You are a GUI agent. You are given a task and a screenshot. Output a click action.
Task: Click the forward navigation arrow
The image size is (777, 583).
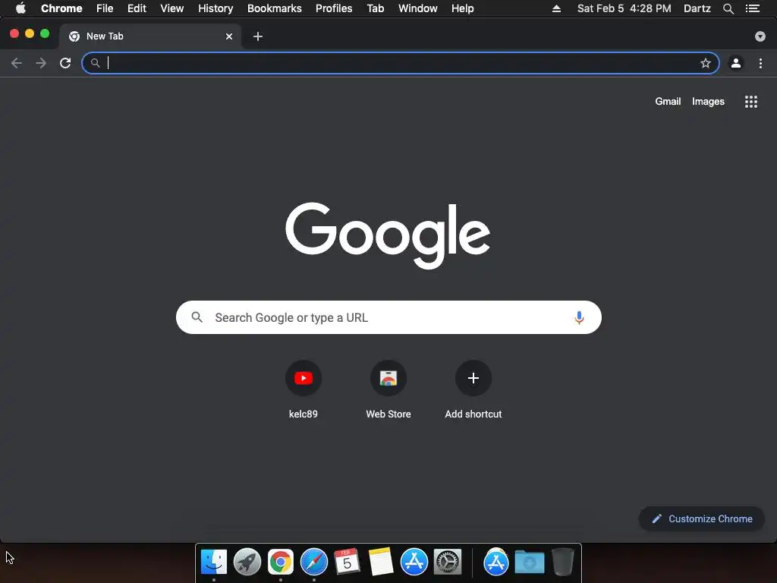tap(41, 63)
